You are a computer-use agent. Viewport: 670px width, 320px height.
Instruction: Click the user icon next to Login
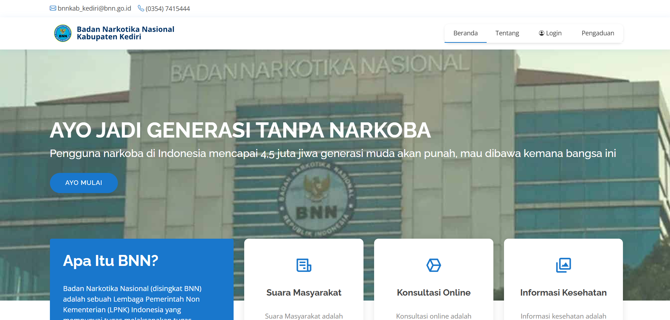(542, 33)
